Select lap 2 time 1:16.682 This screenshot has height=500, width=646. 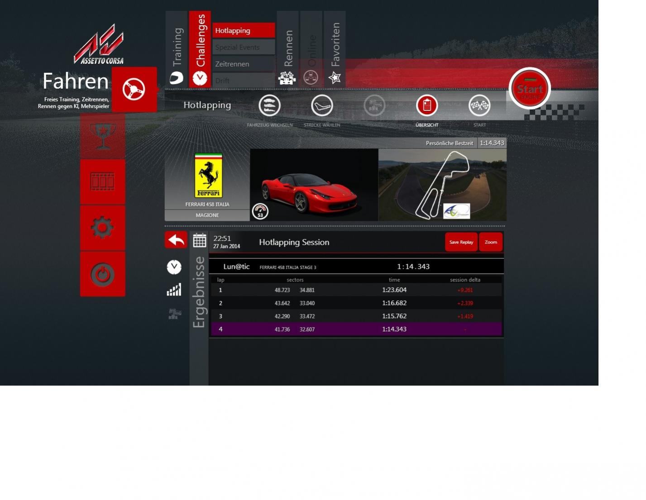[394, 303]
